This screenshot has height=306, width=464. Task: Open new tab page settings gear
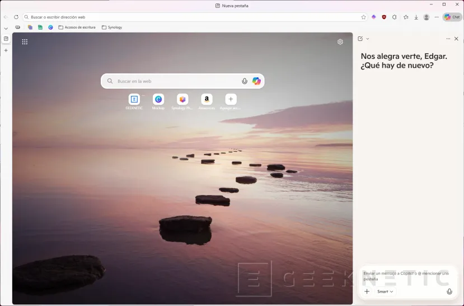click(x=340, y=42)
